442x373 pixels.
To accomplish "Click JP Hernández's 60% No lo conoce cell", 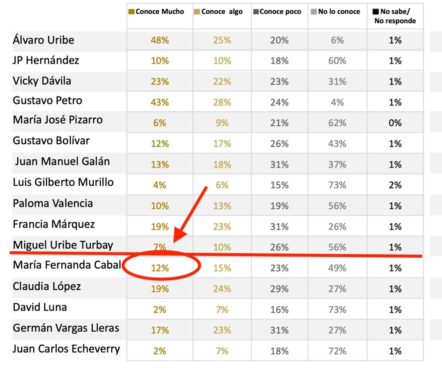I will (x=337, y=61).
